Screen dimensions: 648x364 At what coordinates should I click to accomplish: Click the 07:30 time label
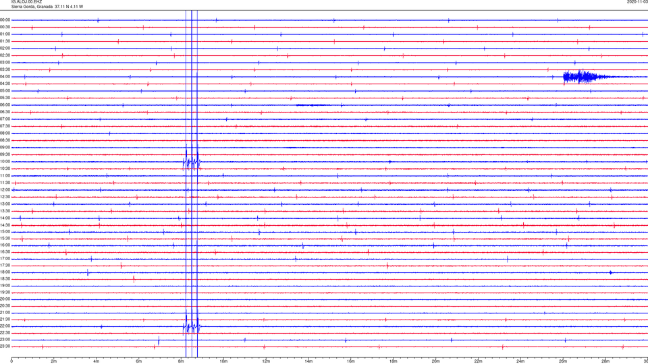click(x=5, y=126)
